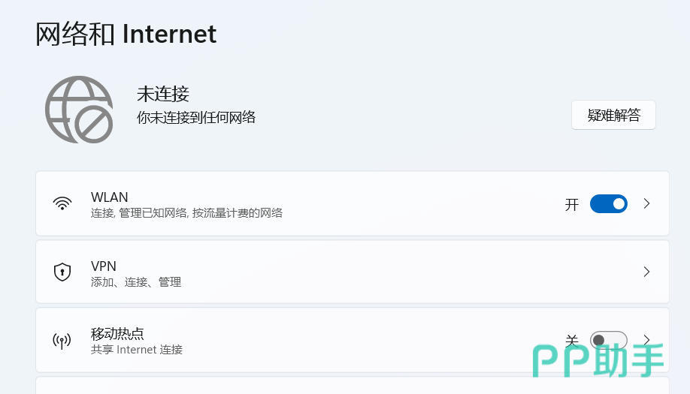Click the 添加、连接、管理 description under VPN

[x=136, y=282]
